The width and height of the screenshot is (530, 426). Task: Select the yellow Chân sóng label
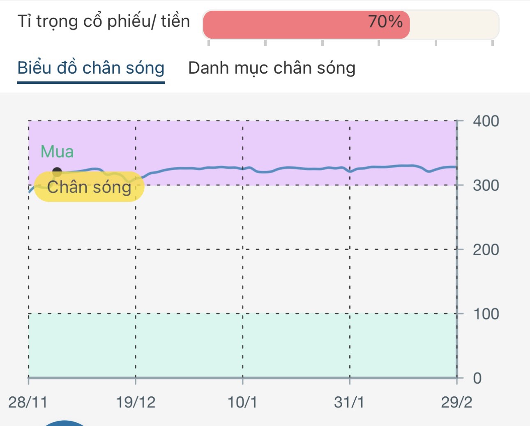pyautogui.click(x=89, y=187)
